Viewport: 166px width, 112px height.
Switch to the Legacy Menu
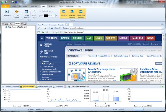pos(26,14)
